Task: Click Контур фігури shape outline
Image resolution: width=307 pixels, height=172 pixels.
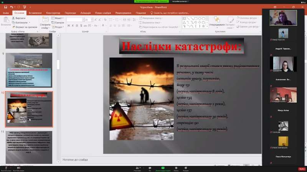Action: tap(246, 22)
